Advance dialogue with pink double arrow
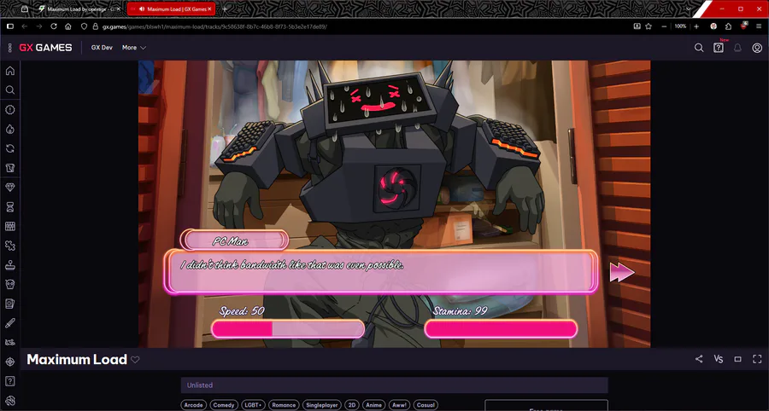The height and width of the screenshot is (411, 769). (x=622, y=273)
